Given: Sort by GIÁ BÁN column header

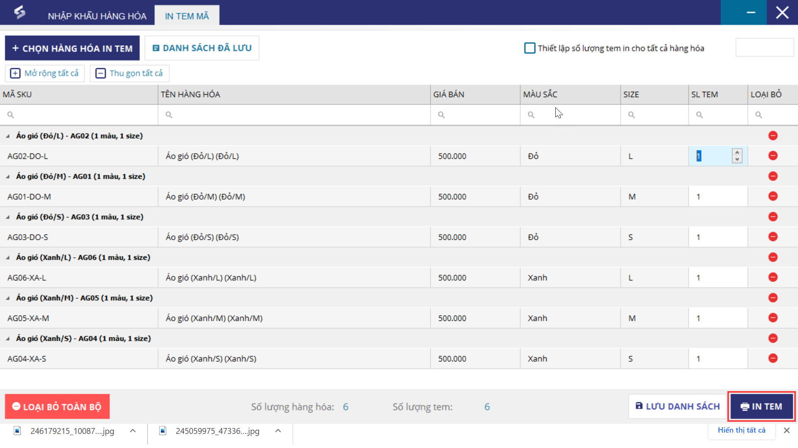Looking at the screenshot, I should click(475, 94).
